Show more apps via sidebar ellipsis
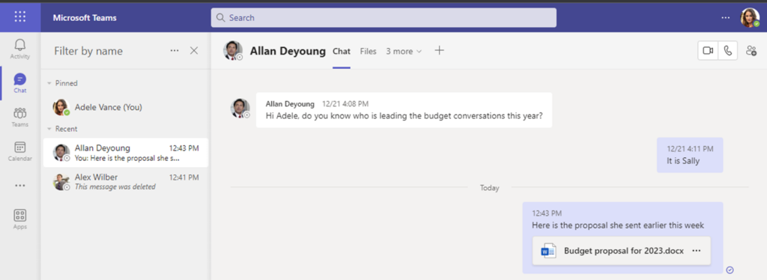The image size is (767, 280). point(20,186)
